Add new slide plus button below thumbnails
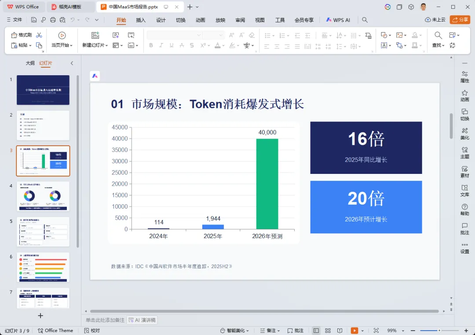The width and height of the screenshot is (475, 335). tap(40, 316)
